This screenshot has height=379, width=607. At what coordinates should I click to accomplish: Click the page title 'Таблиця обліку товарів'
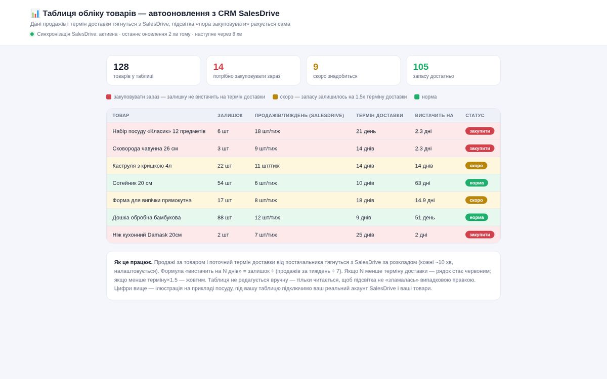point(90,13)
